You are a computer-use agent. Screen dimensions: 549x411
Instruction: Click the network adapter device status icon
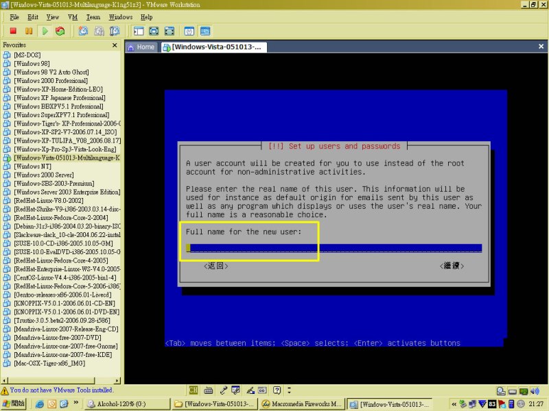point(524,391)
